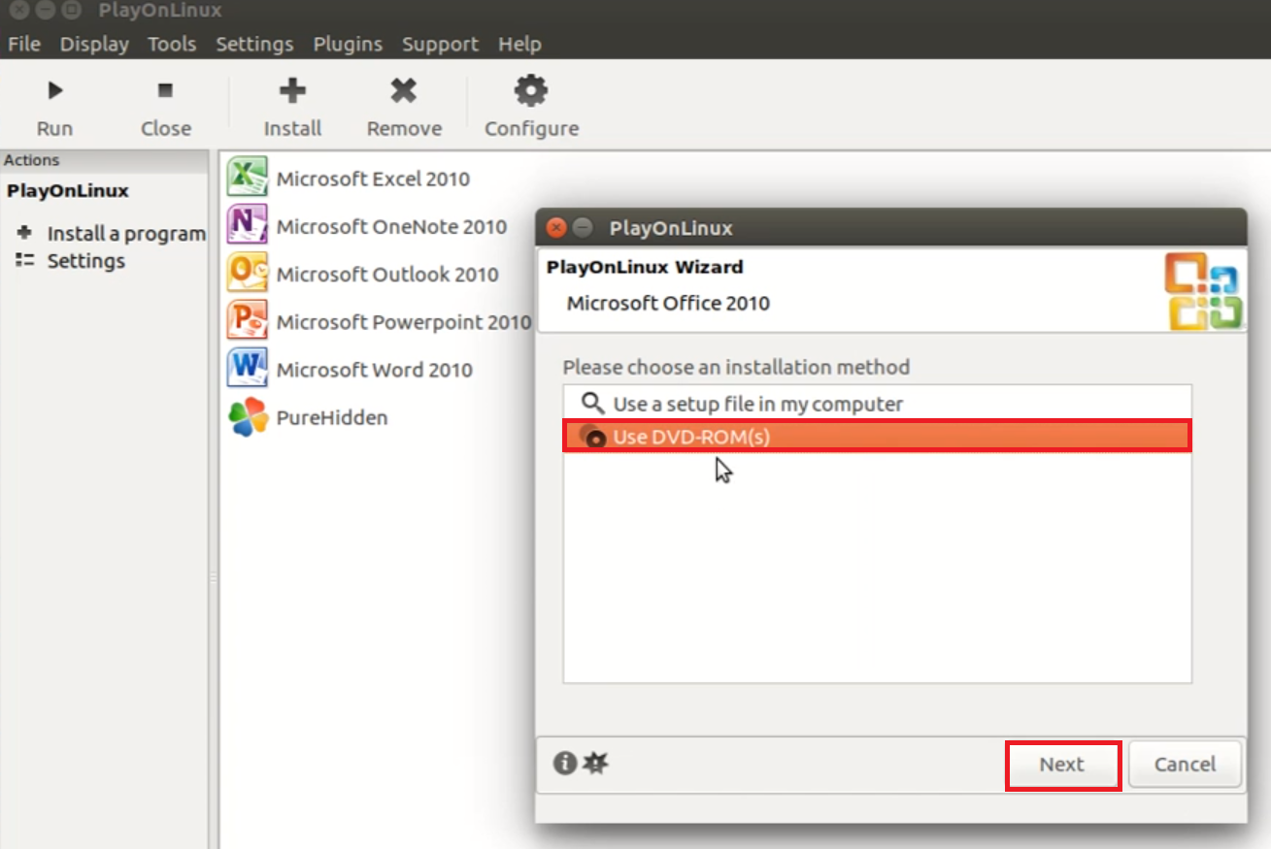The height and width of the screenshot is (849, 1271).
Task: Select the Microsoft Excel 2010 icon
Action: (x=248, y=178)
